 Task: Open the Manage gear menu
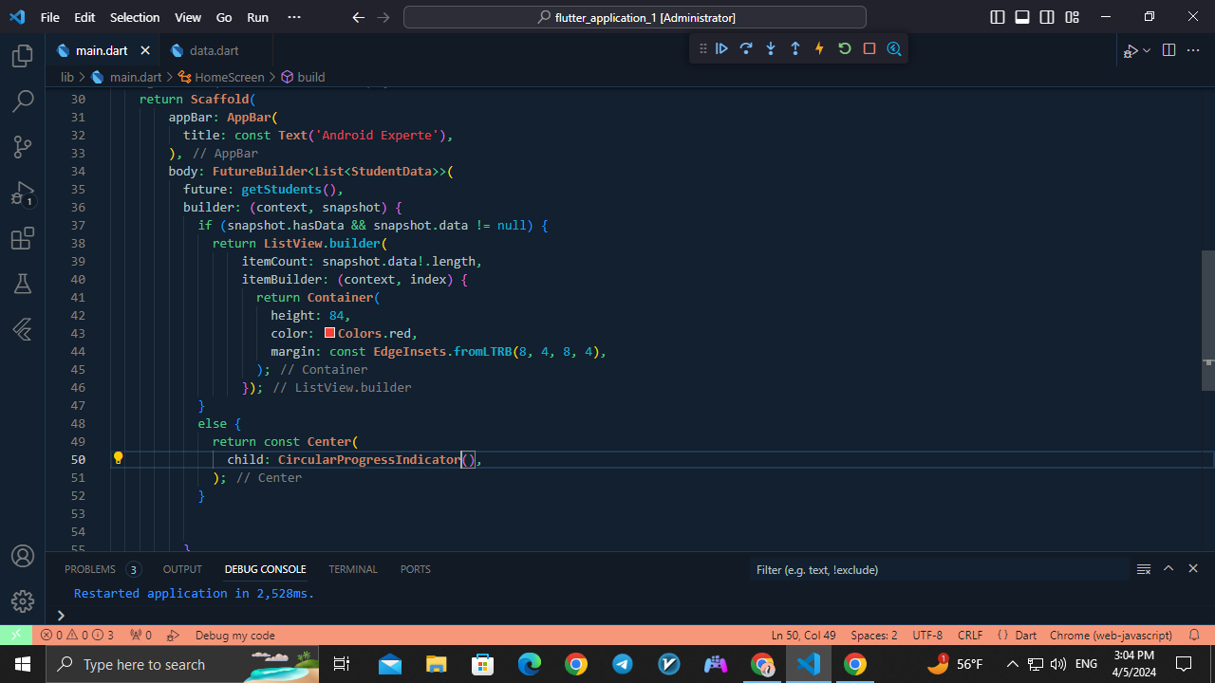23,601
